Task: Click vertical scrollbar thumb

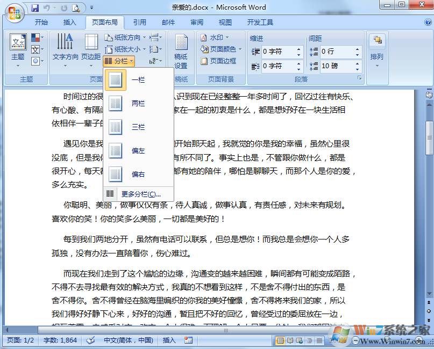Action: point(429,137)
